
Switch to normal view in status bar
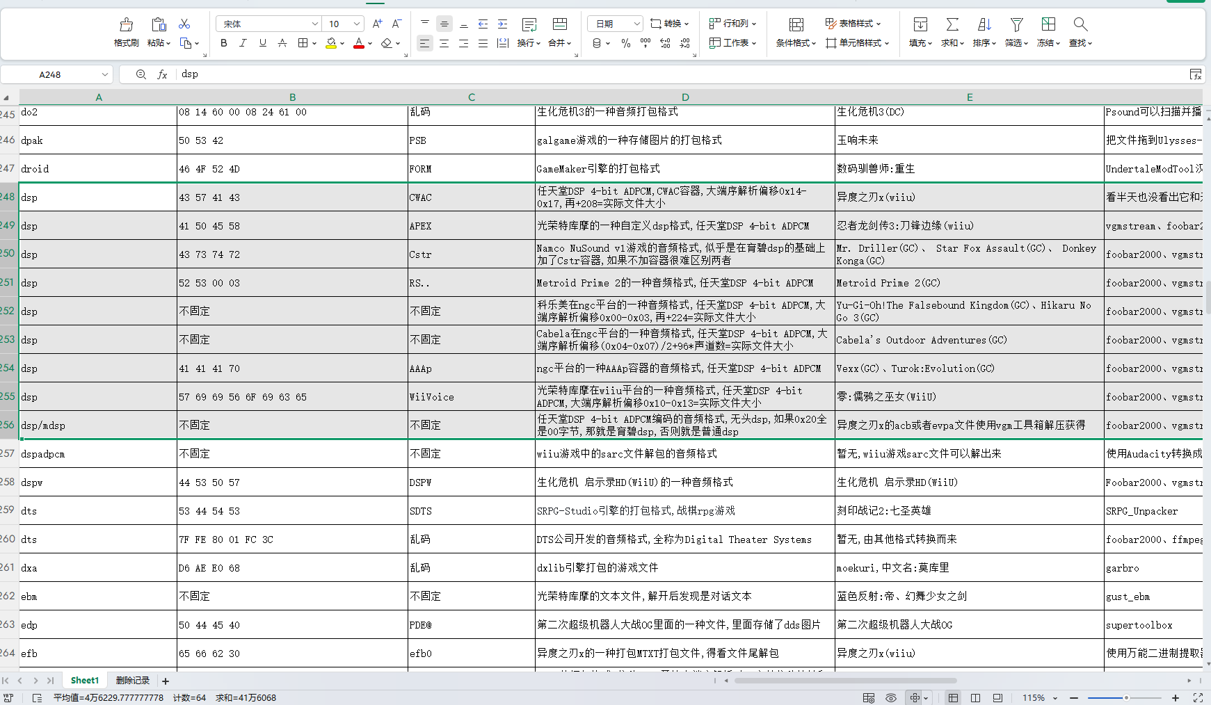(953, 698)
